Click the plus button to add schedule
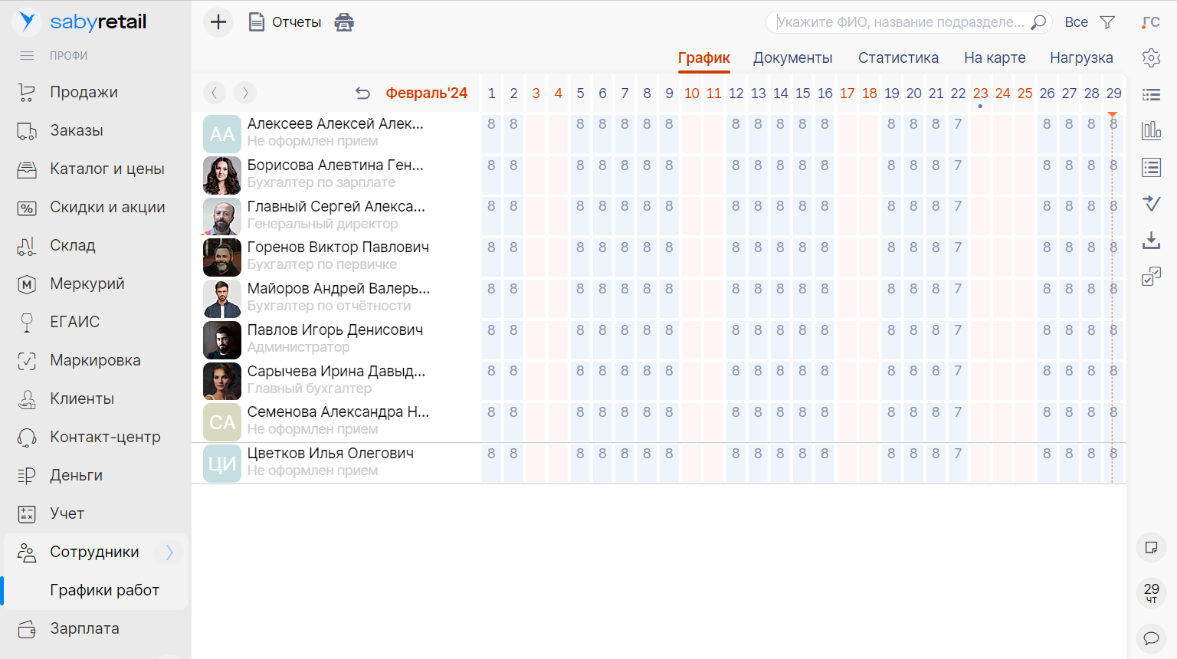The height and width of the screenshot is (659, 1177). click(218, 22)
